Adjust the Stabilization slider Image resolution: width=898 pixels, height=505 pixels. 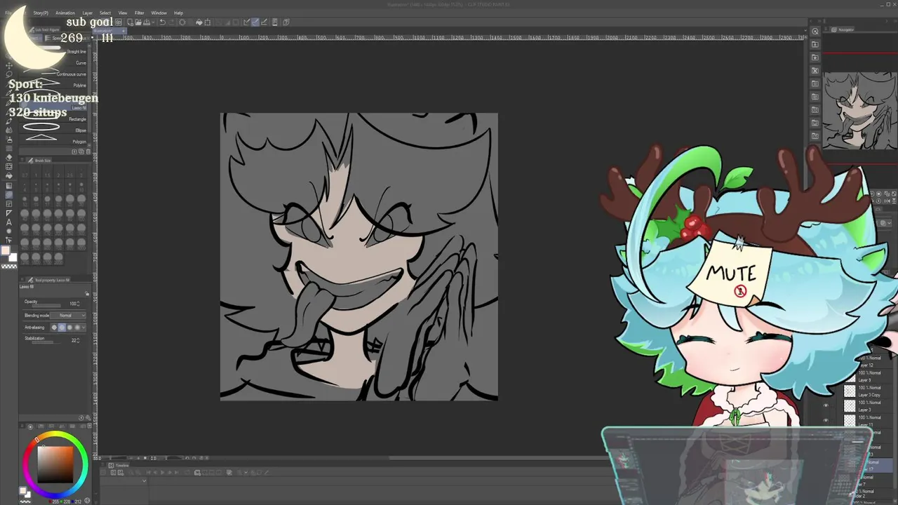pos(46,342)
